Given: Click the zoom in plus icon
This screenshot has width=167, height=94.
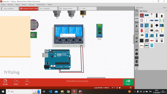Looking at the screenshot, I should tap(131, 88).
